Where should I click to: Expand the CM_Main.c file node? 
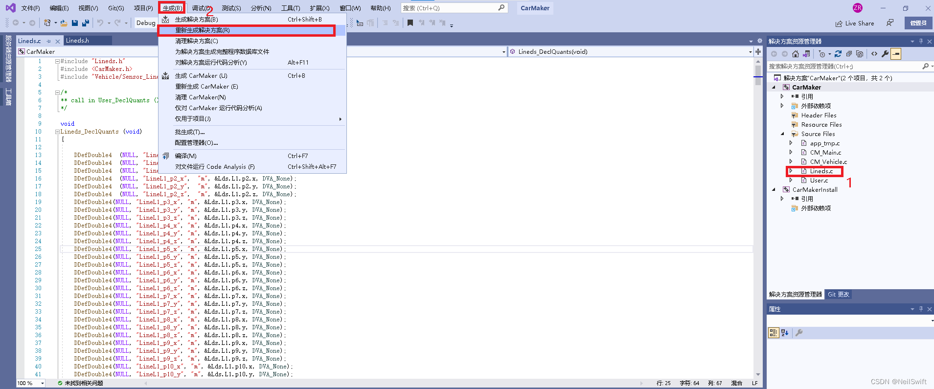[x=791, y=152]
